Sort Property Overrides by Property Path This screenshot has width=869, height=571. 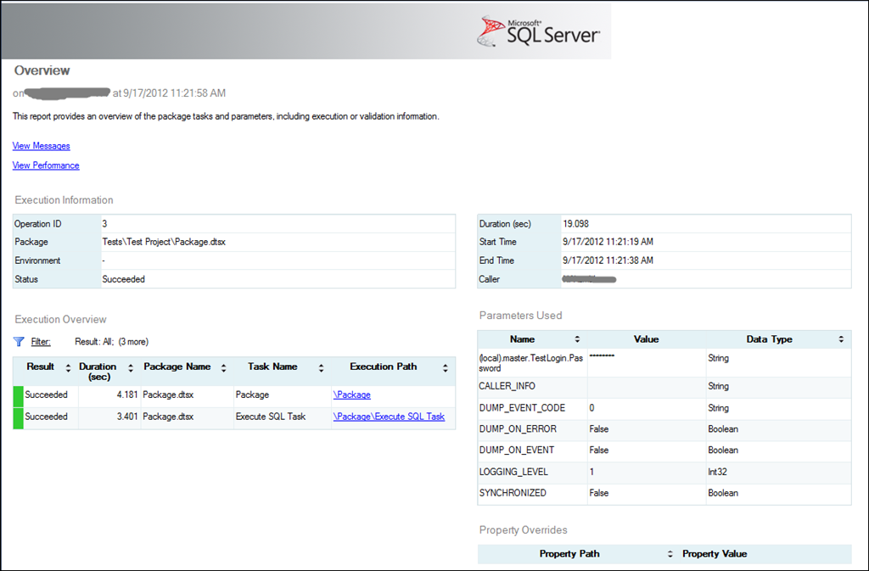(x=671, y=554)
